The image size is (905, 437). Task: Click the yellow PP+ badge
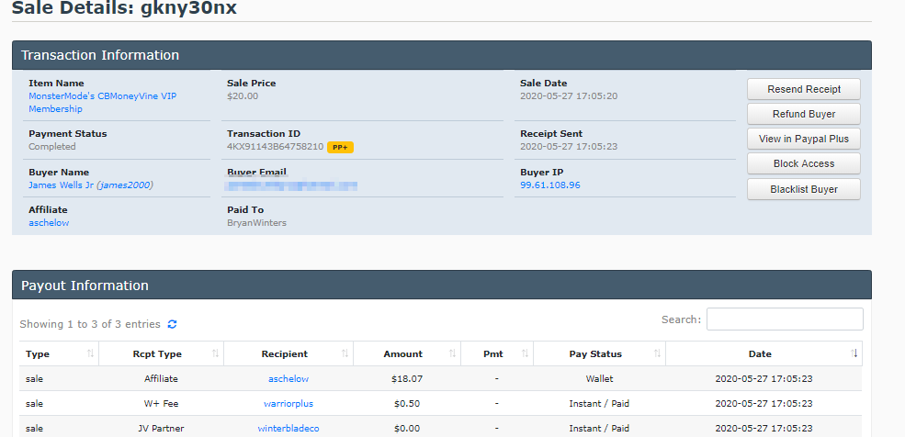coord(340,148)
